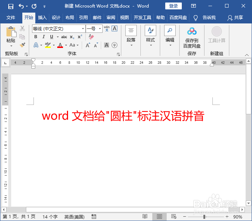
Task: Click the Repeat/Redo icon
Action: (x=34, y=6)
